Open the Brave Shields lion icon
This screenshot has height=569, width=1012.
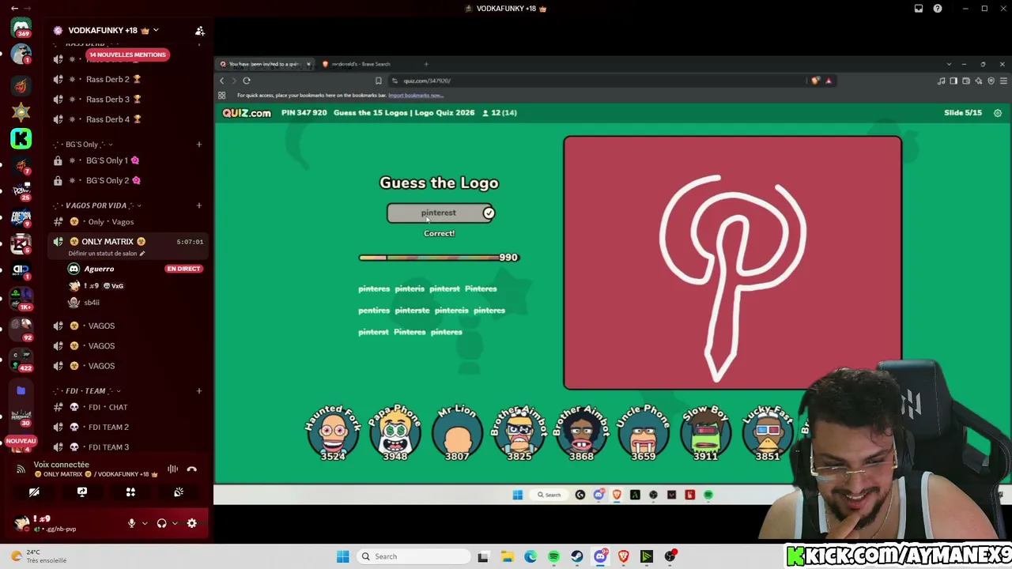[x=816, y=81]
